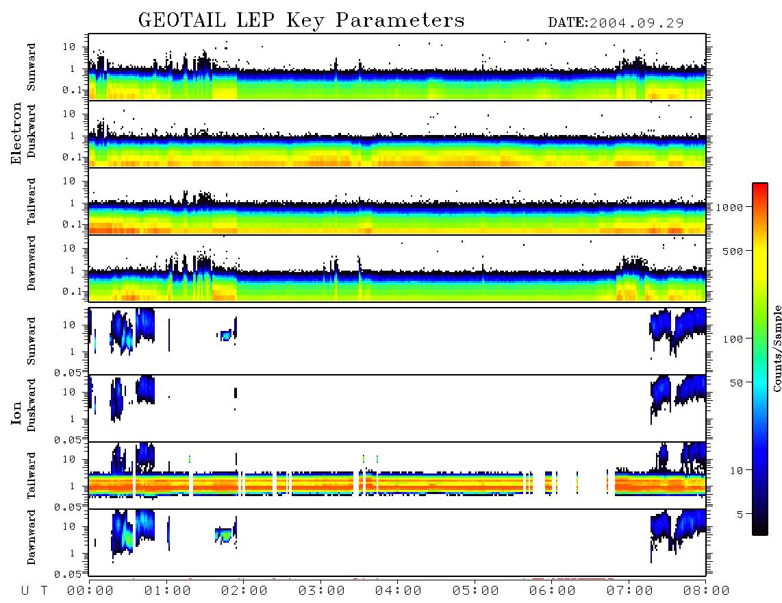Click the '04:00' time tick label
The image size is (782, 603).
tap(399, 591)
